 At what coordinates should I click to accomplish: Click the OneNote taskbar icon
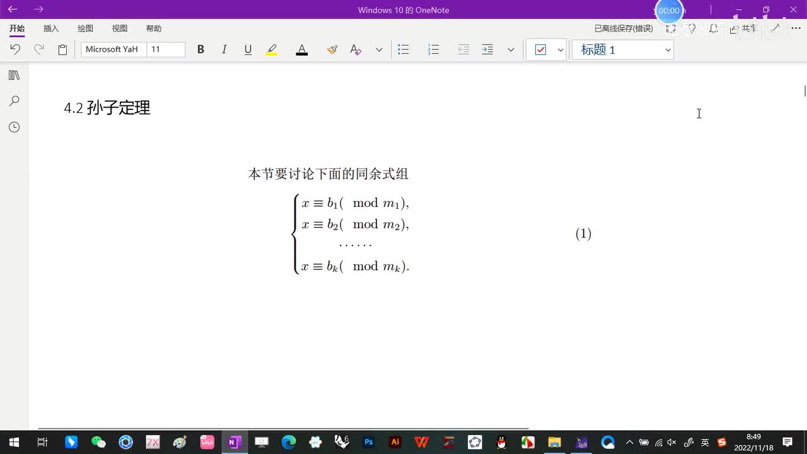235,442
